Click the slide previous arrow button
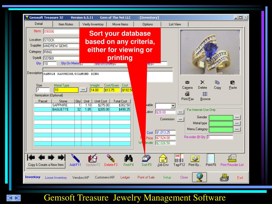The width and height of the screenshot is (272, 204). pyautogui.click(x=10, y=198)
